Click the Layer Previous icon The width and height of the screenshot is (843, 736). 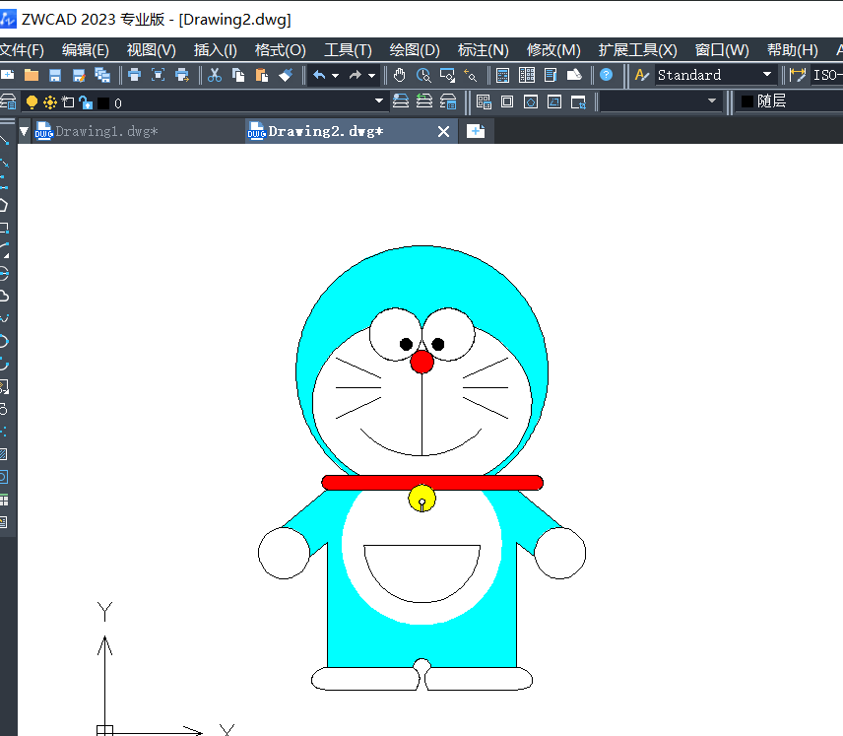click(424, 101)
